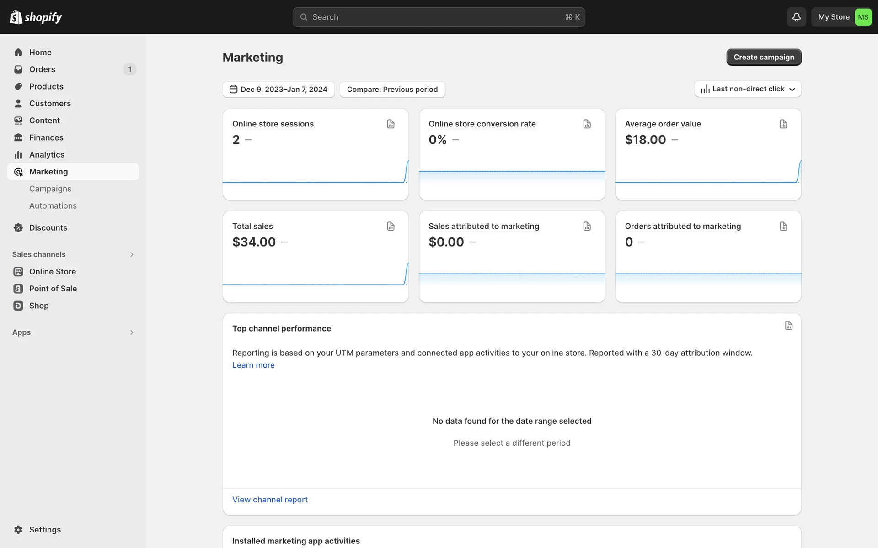Open report icon for Total sales card
This screenshot has width=878, height=548.
coord(391,227)
